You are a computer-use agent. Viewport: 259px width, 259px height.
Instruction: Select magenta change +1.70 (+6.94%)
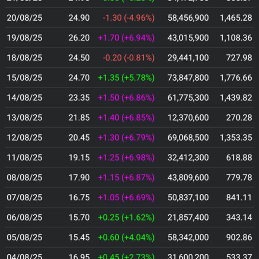tap(126, 38)
